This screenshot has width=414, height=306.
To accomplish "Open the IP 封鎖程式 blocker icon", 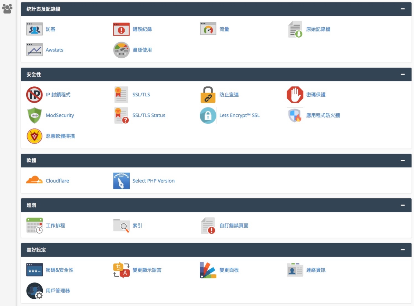I will [x=34, y=95].
